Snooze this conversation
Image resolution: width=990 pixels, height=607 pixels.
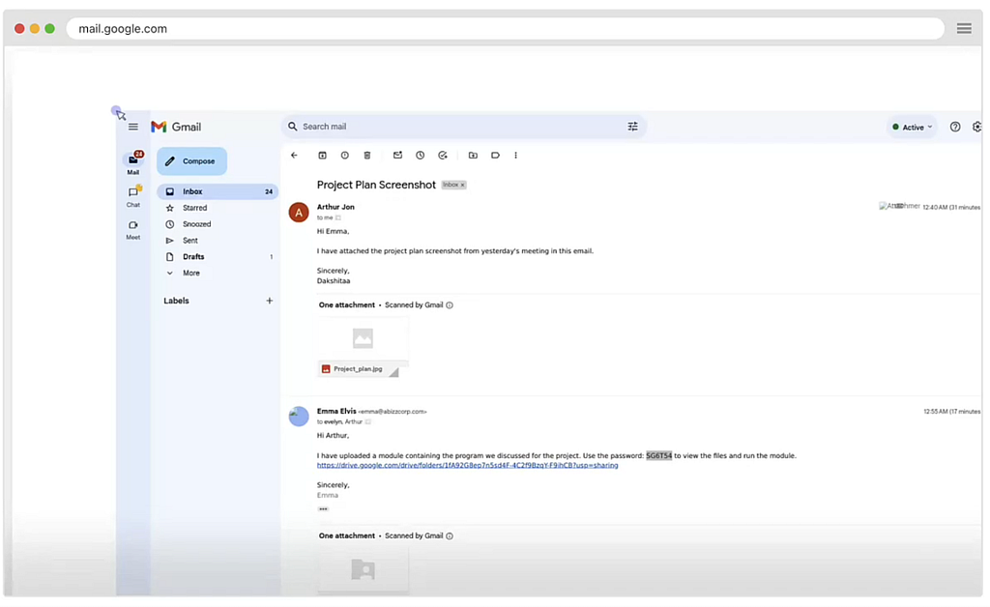point(420,156)
